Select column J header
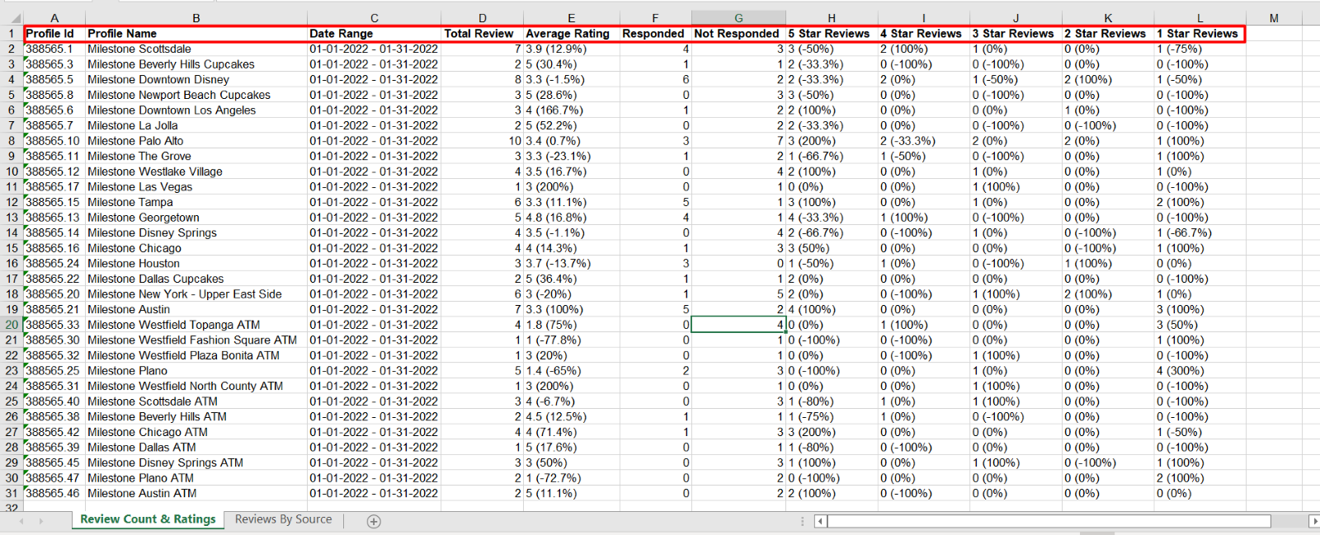Image resolution: width=1320 pixels, height=535 pixels. pos(1016,18)
